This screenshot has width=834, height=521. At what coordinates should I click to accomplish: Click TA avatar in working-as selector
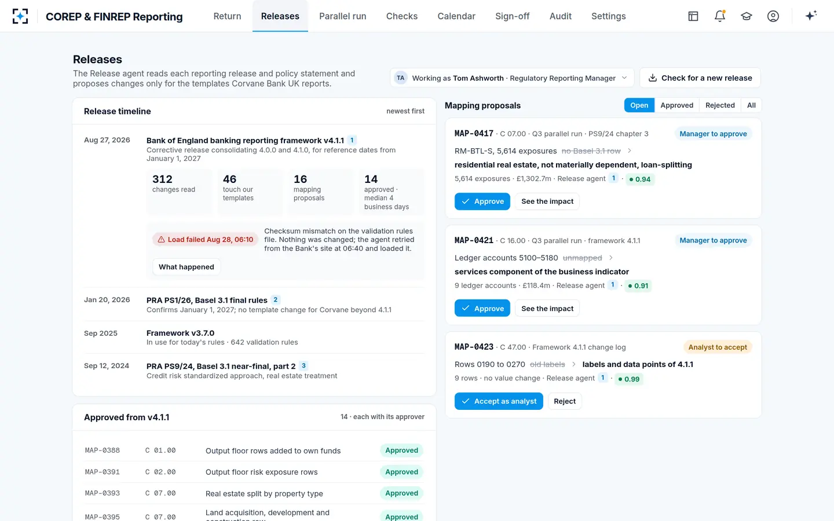pyautogui.click(x=401, y=78)
